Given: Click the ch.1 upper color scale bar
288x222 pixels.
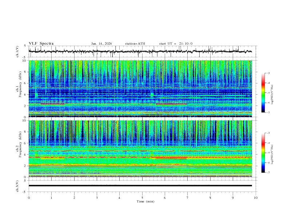Looking at the screenshot, I should tap(263, 92).
